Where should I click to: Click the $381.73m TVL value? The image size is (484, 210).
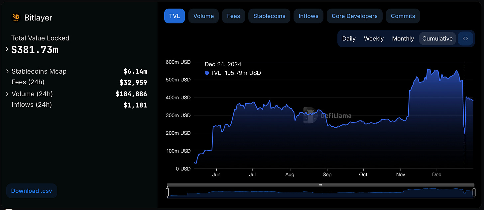point(35,50)
